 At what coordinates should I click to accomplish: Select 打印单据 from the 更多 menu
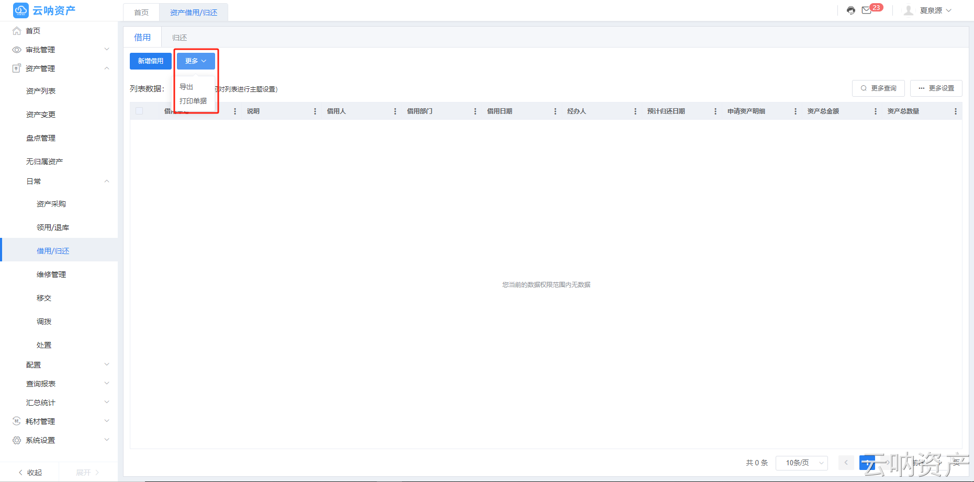193,101
